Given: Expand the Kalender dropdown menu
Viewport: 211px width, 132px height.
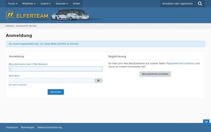Looking at the screenshot, I should pos(62,4).
